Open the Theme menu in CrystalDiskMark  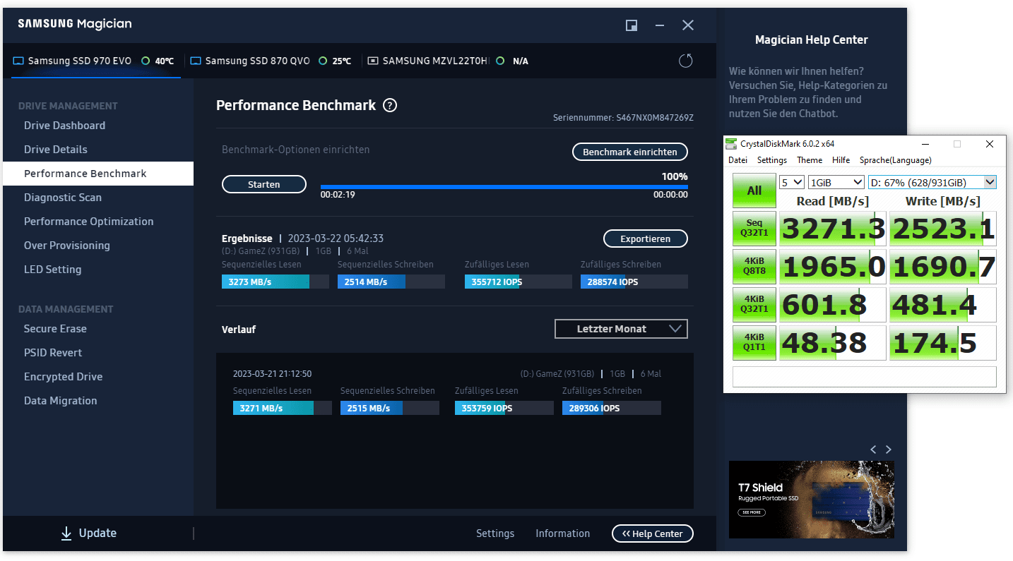point(810,160)
